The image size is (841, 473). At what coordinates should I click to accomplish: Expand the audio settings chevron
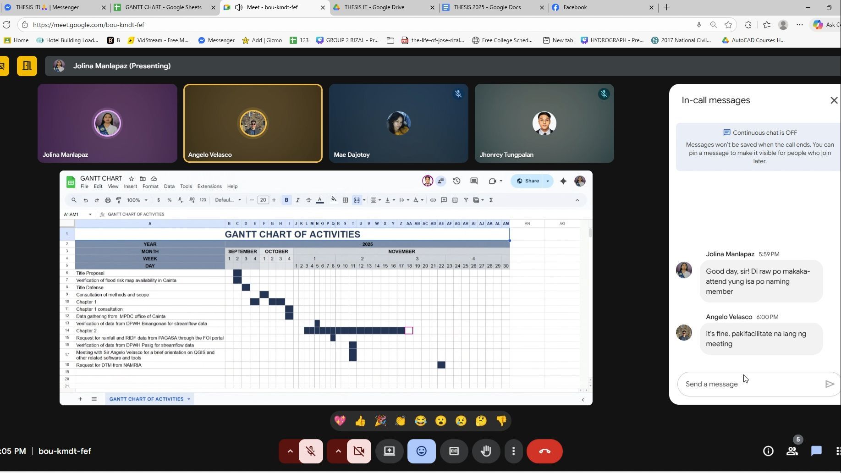coord(290,451)
